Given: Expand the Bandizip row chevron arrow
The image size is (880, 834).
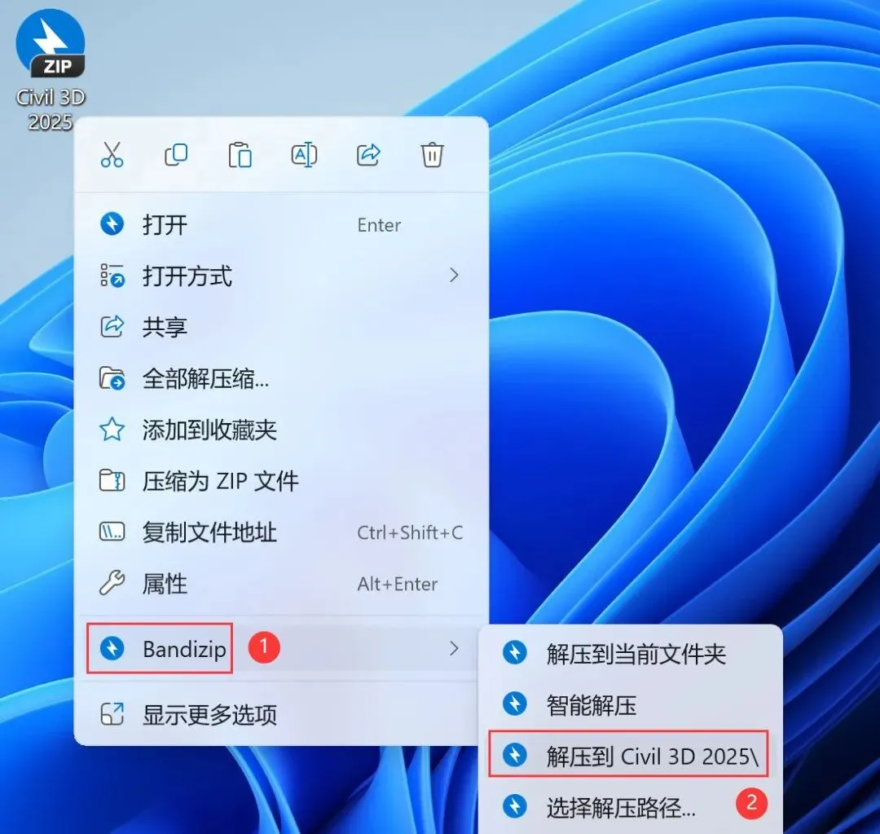Looking at the screenshot, I should [454, 649].
